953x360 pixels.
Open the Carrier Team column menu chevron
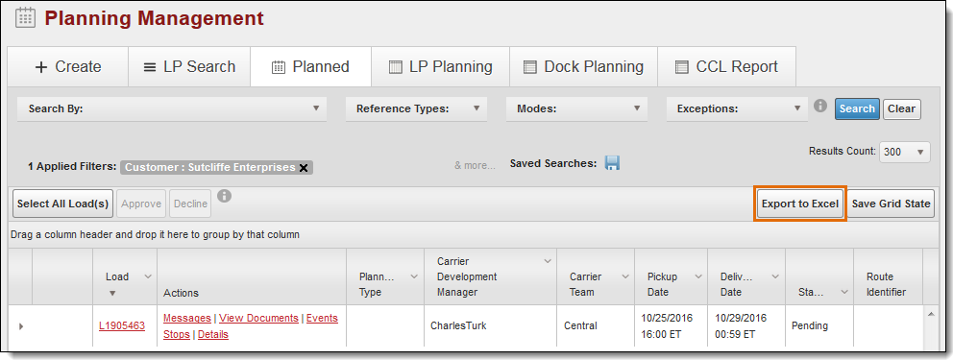[x=624, y=276]
